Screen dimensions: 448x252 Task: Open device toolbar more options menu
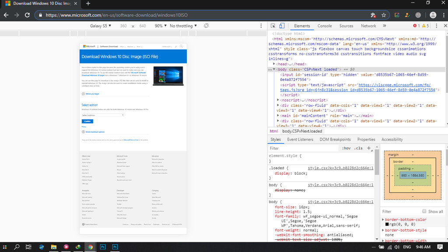point(261,26)
